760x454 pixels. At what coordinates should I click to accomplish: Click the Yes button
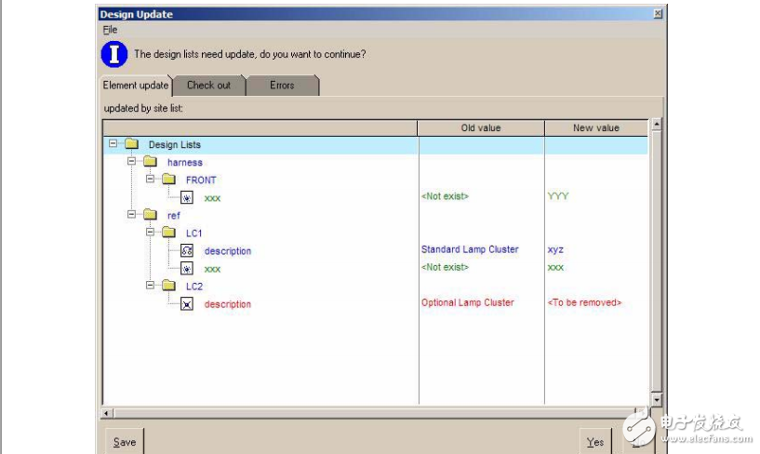click(595, 442)
